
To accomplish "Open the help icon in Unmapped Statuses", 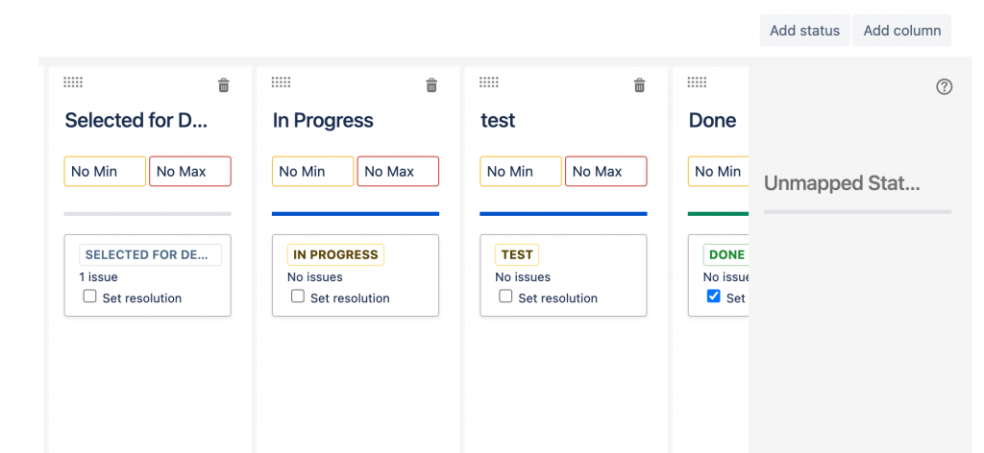I will tap(944, 86).
